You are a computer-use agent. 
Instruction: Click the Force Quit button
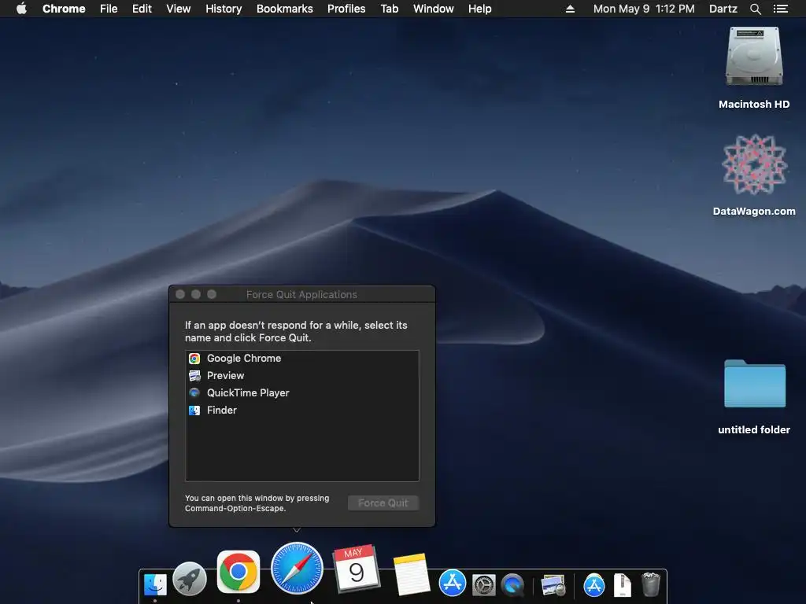click(383, 503)
